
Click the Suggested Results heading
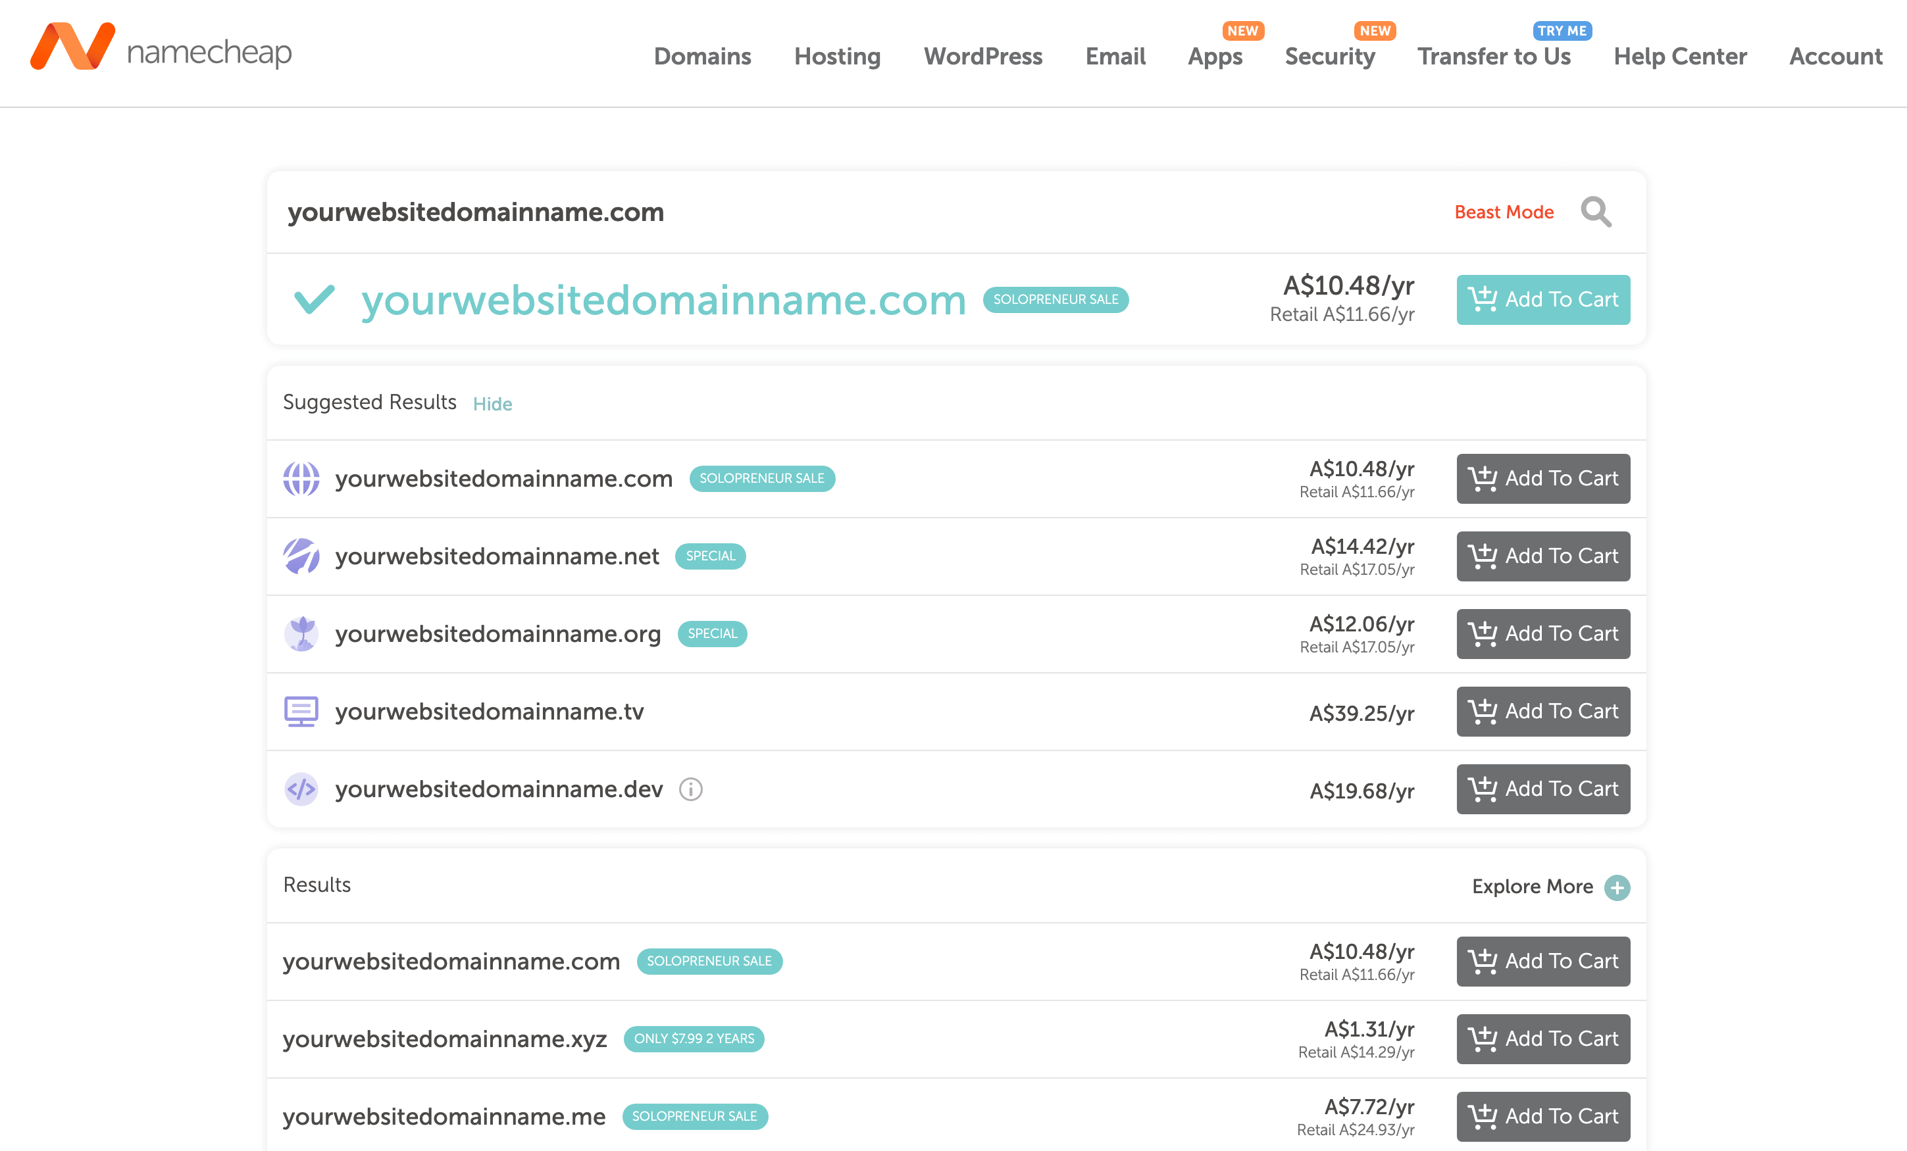369,403
